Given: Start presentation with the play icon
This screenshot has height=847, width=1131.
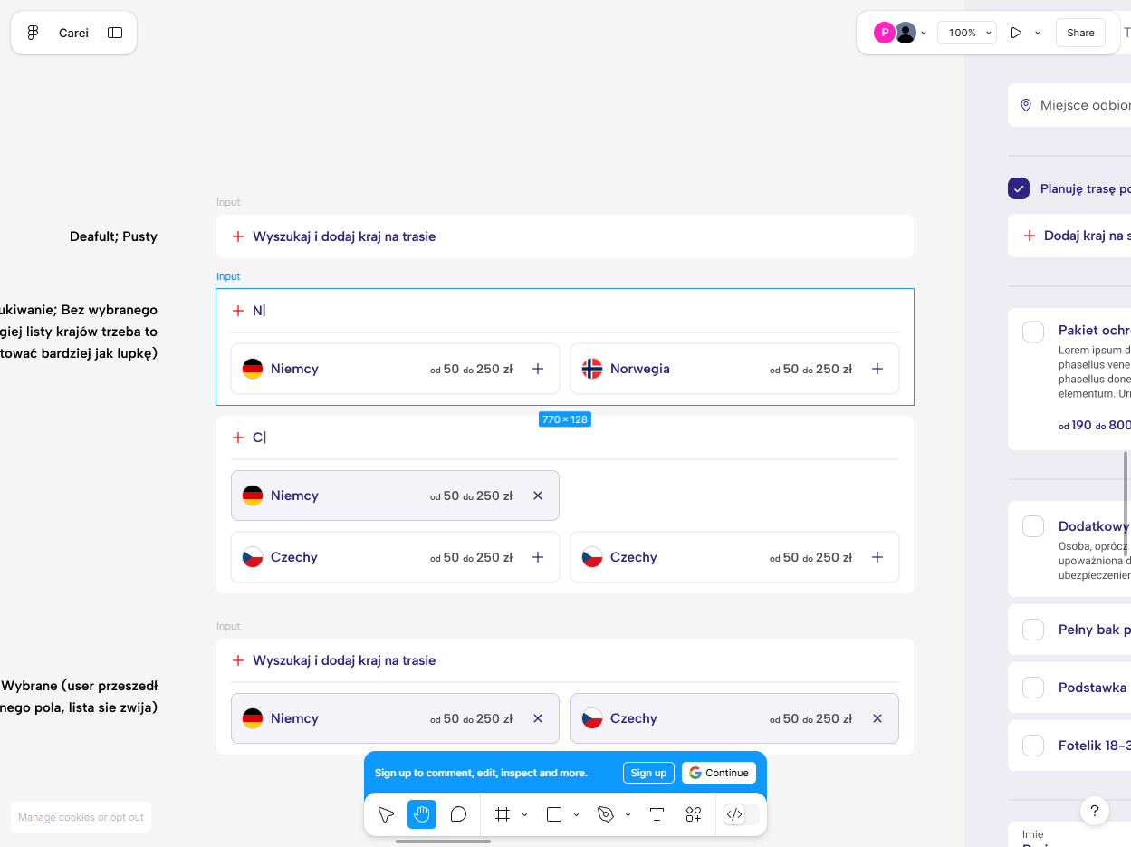Looking at the screenshot, I should (1016, 33).
